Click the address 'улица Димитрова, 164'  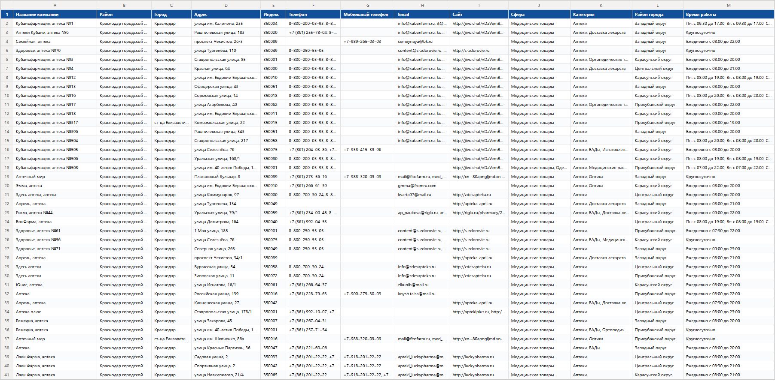(226, 222)
